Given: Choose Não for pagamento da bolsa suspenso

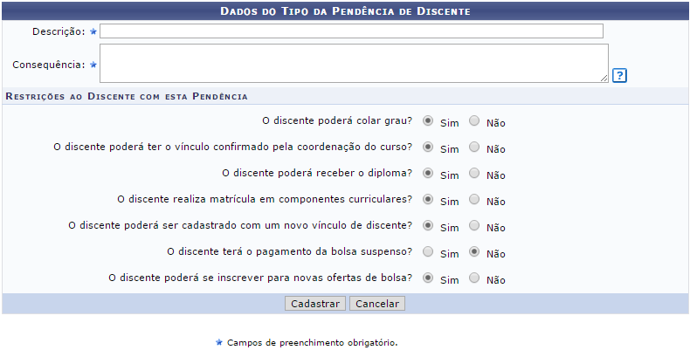Looking at the screenshot, I should tap(474, 252).
